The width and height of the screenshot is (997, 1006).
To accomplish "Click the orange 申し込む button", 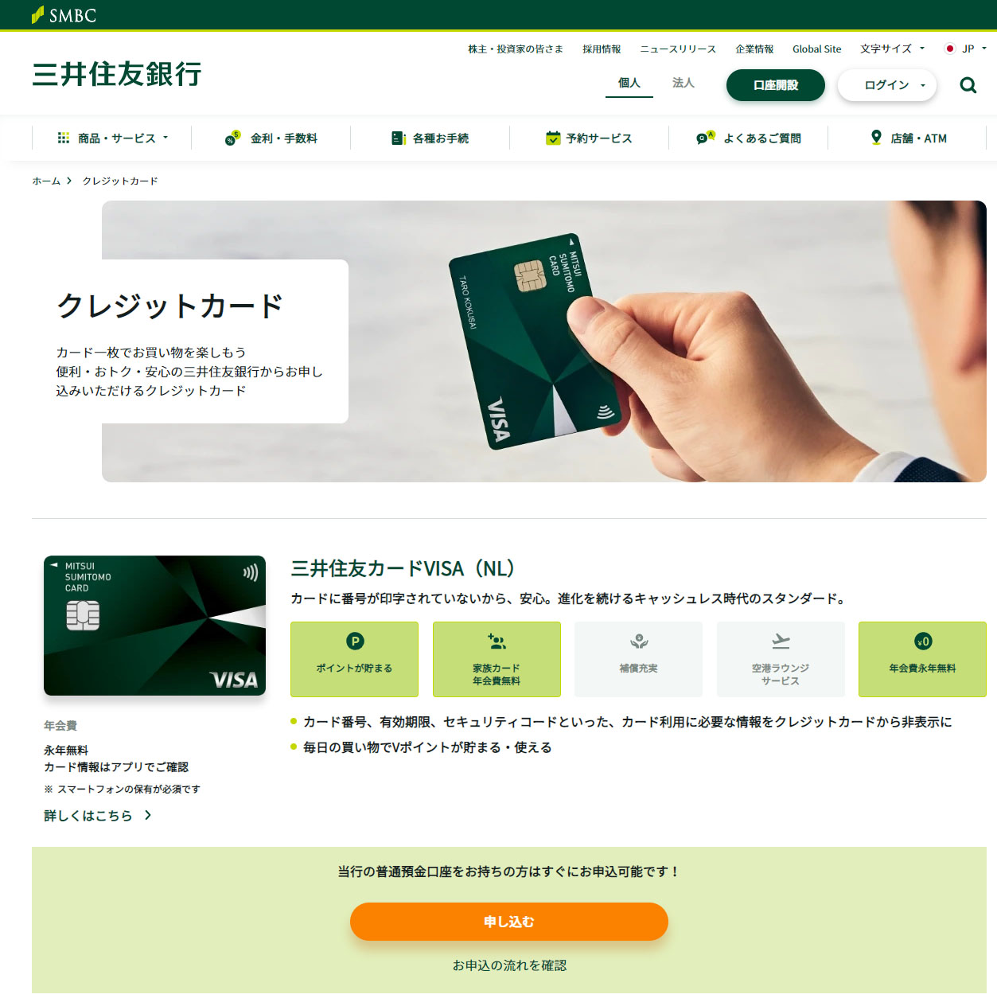I will click(509, 922).
